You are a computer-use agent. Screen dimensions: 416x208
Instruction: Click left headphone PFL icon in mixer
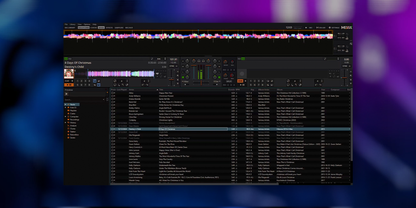pos(199,61)
